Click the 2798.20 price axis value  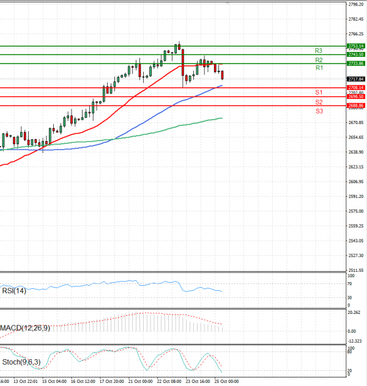(355, 4)
